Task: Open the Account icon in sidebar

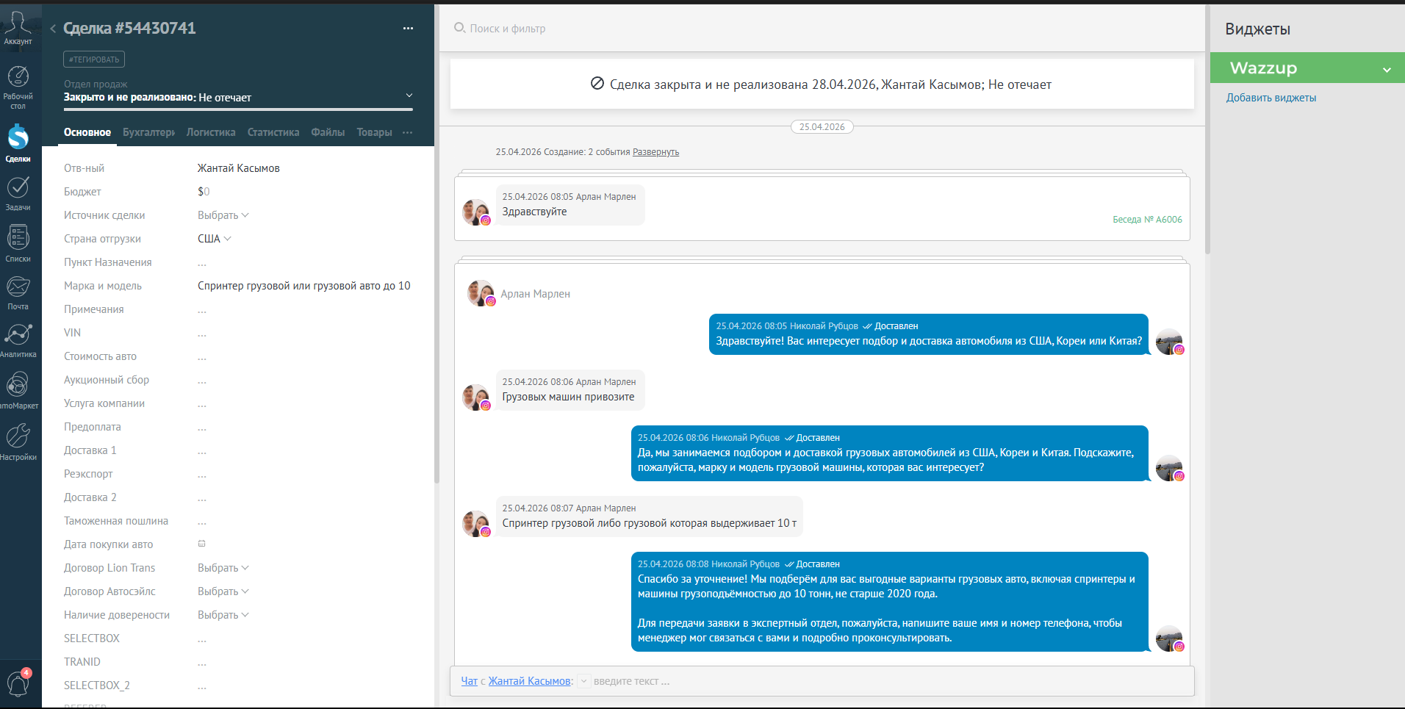Action: click(x=18, y=28)
